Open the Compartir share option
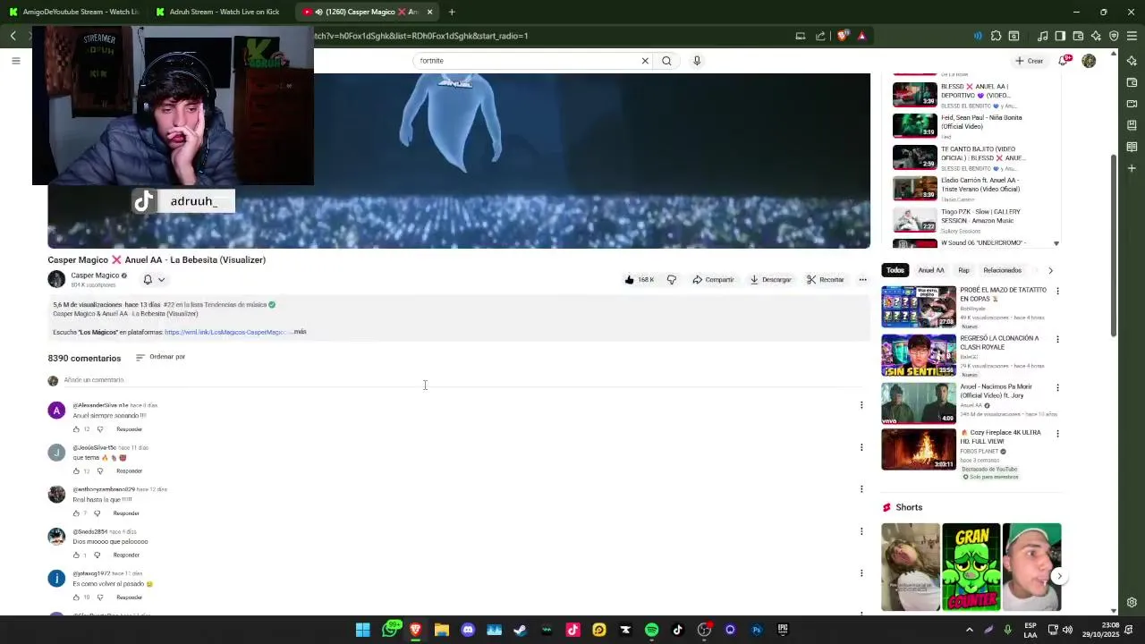 tap(713, 280)
